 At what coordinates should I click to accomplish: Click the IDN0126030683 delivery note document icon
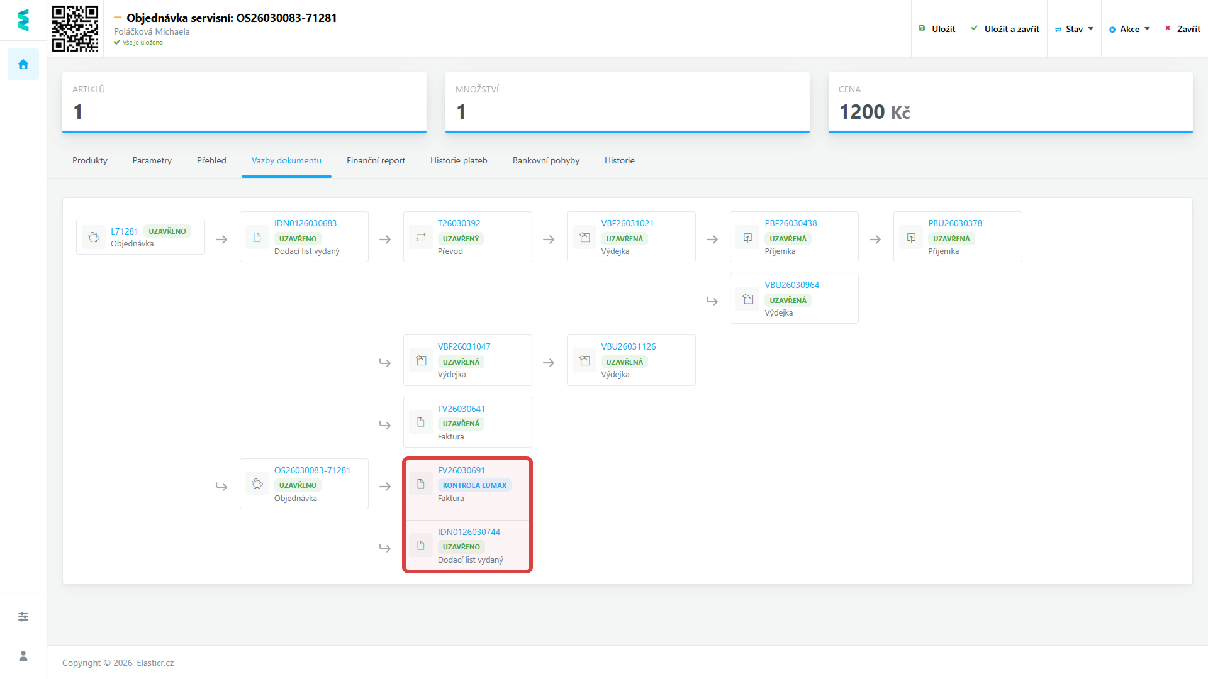coord(257,237)
